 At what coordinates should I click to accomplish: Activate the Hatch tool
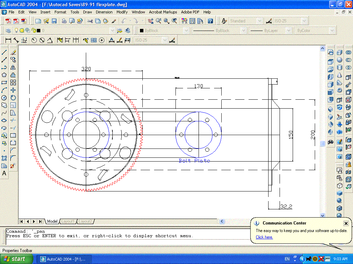(x=4, y=158)
